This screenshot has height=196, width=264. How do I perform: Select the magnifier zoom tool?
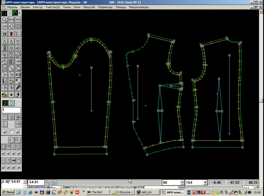4,19
